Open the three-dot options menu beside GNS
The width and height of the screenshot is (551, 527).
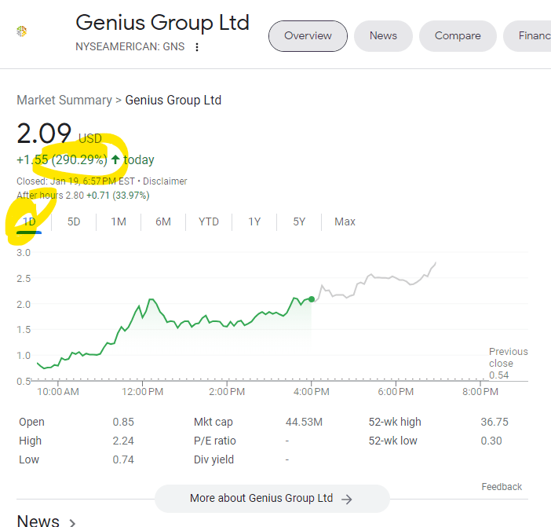(197, 47)
